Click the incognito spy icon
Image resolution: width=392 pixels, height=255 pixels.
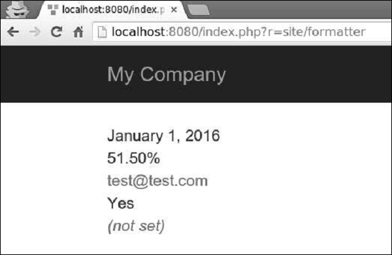(17, 9)
